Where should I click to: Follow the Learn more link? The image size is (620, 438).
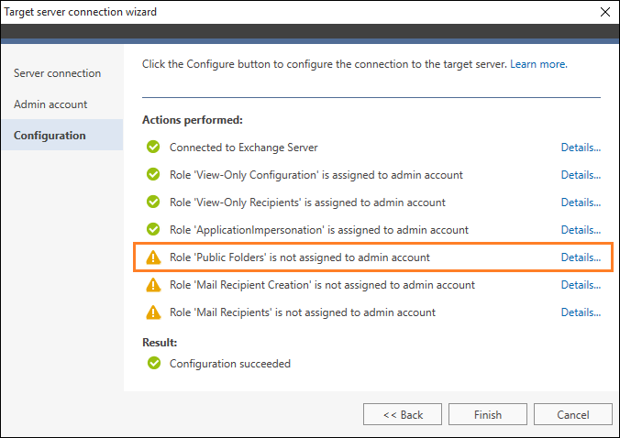tap(538, 64)
